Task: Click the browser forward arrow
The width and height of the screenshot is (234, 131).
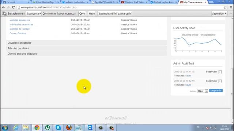Action: [x=8, y=7]
